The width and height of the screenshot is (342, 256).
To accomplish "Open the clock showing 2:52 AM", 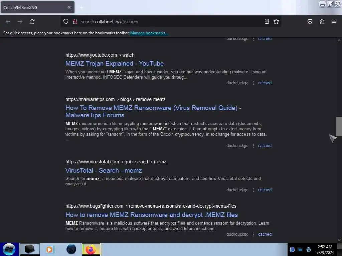I will [x=325, y=250].
